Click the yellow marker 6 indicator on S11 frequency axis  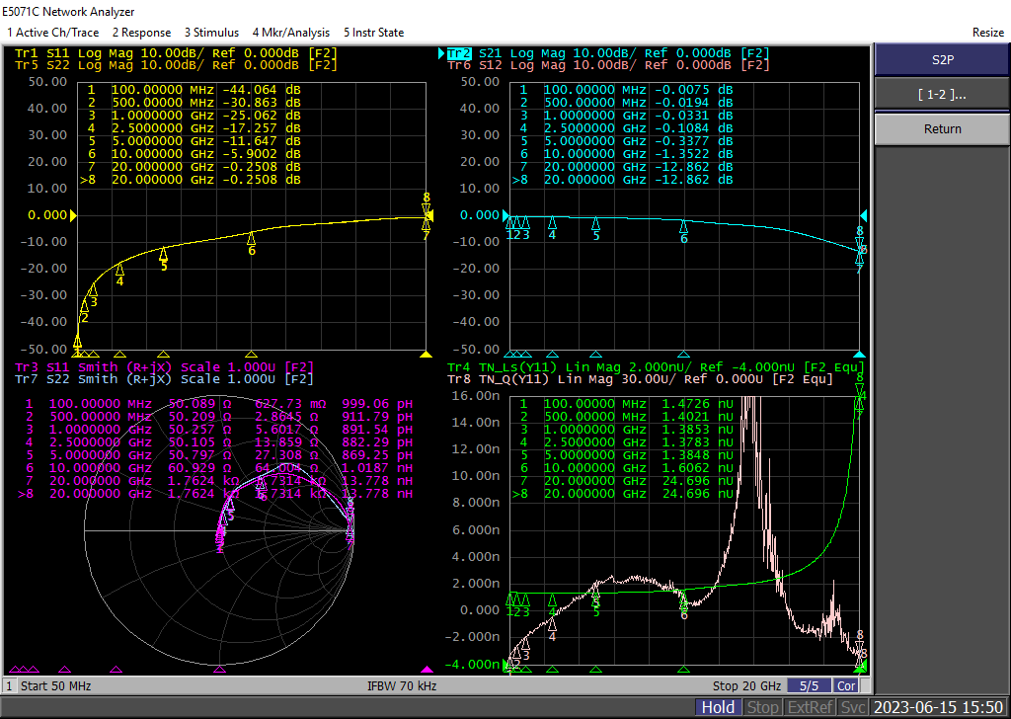tap(252, 354)
